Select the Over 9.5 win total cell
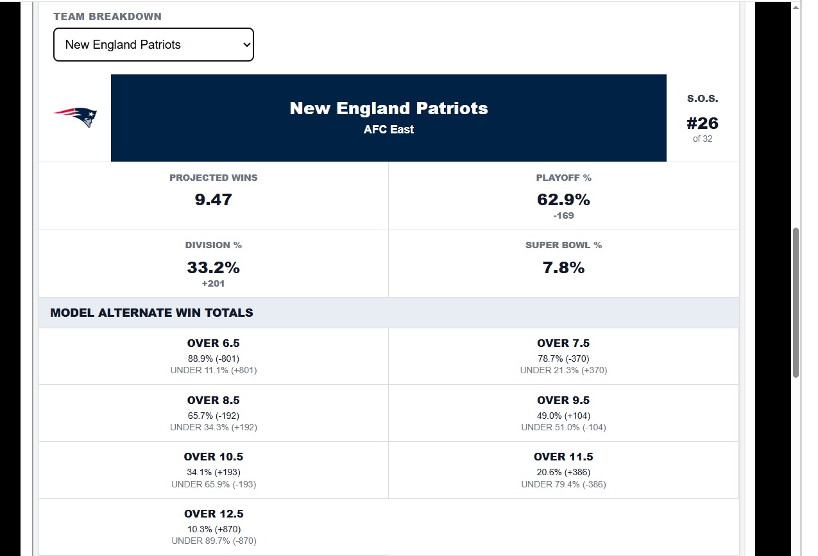Image resolution: width=818 pixels, height=556 pixels. [564, 413]
